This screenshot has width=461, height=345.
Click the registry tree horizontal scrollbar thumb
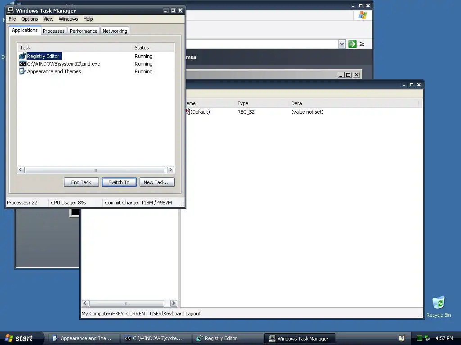click(x=127, y=303)
